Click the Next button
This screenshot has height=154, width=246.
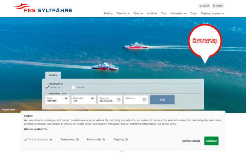point(162,100)
